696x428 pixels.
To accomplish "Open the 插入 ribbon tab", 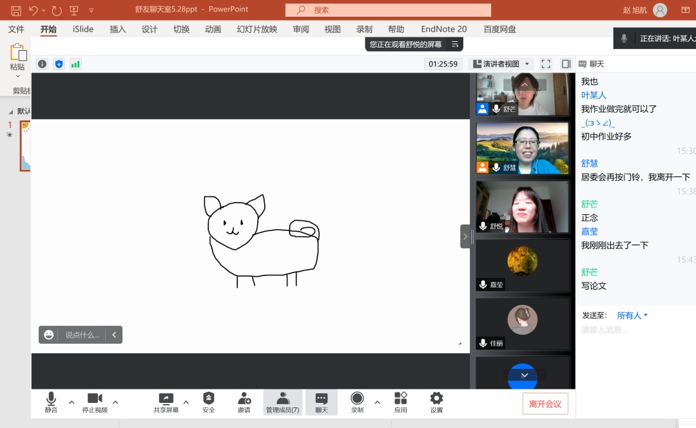I will [x=118, y=29].
